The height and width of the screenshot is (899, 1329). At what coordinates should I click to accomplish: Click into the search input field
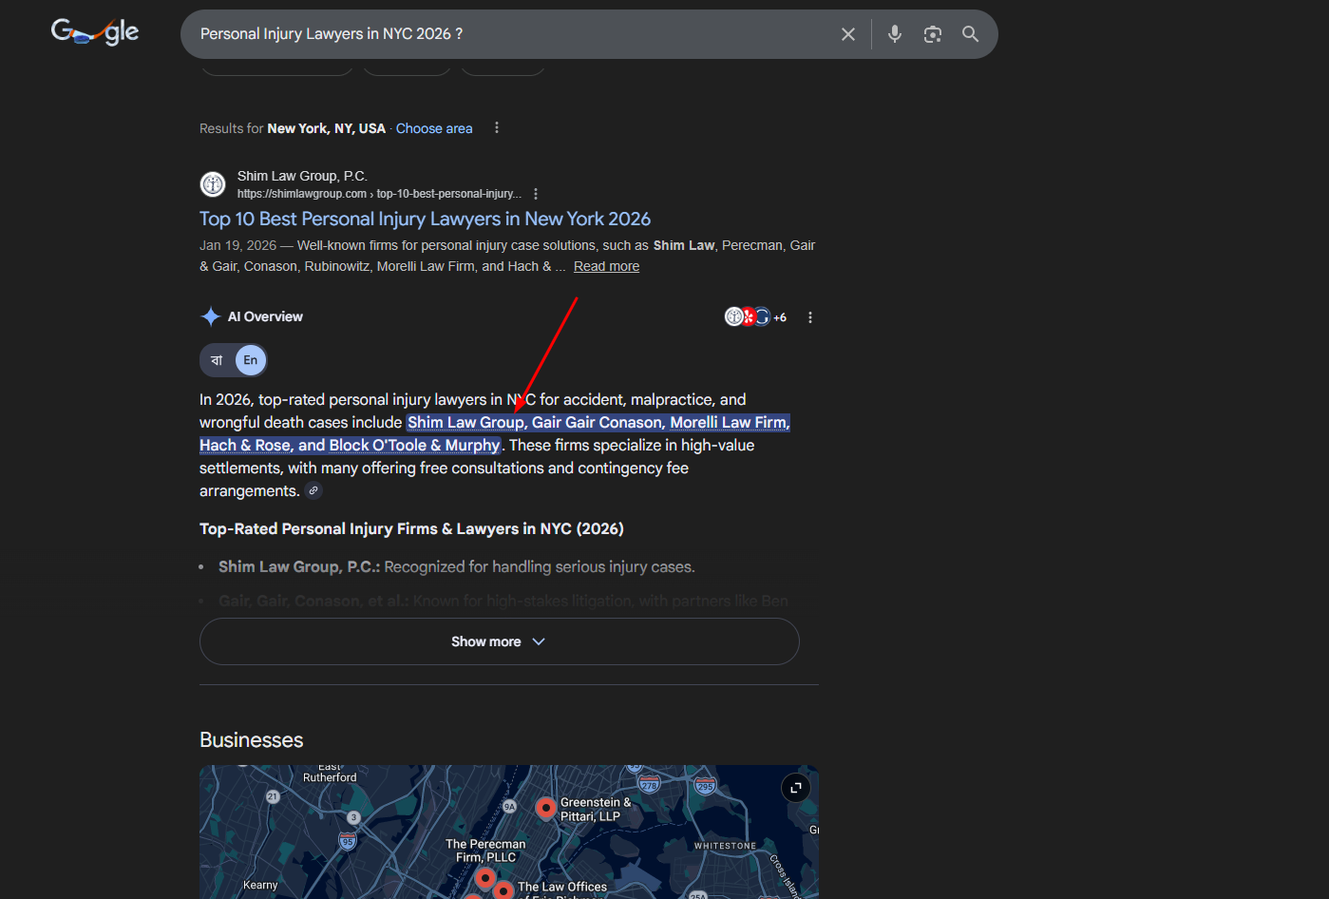point(513,34)
